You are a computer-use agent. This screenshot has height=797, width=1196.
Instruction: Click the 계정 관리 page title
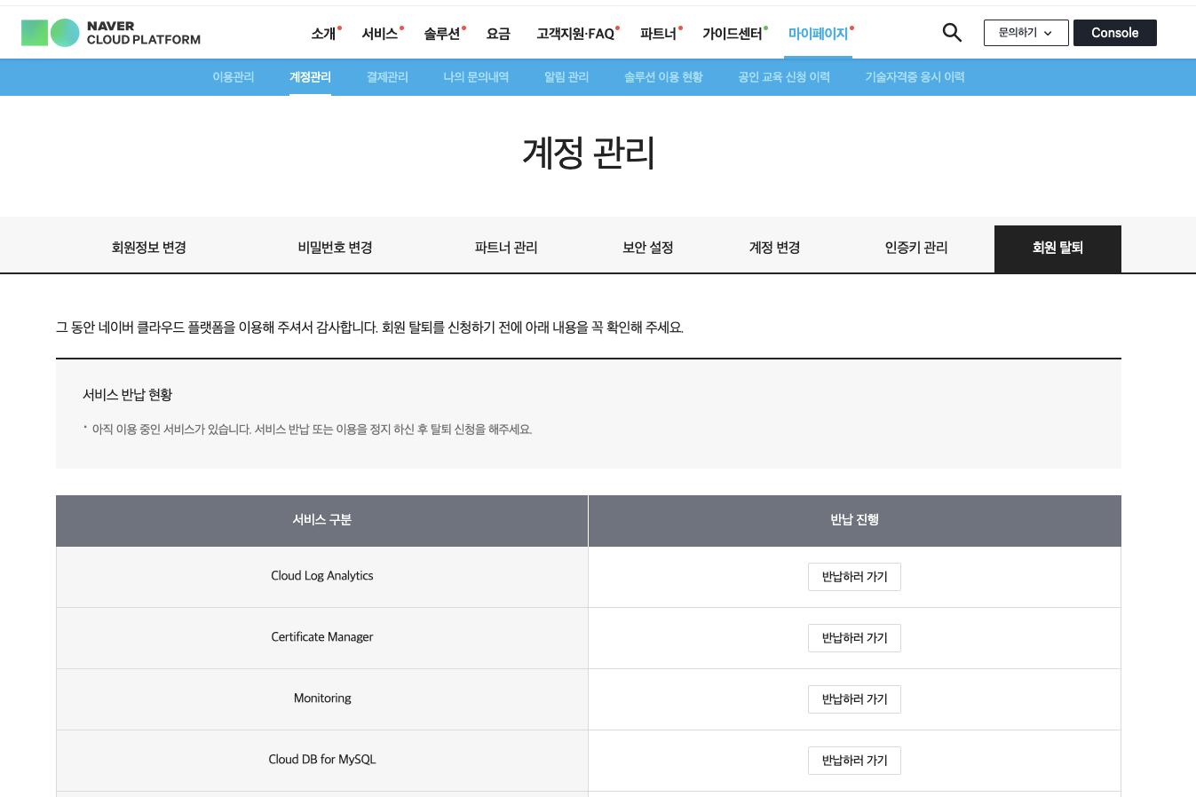589,153
